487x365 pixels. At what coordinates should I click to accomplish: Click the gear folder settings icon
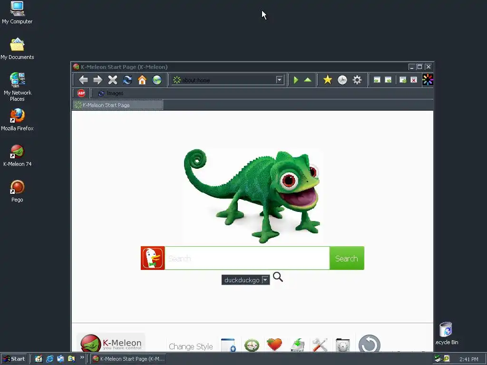point(343,345)
